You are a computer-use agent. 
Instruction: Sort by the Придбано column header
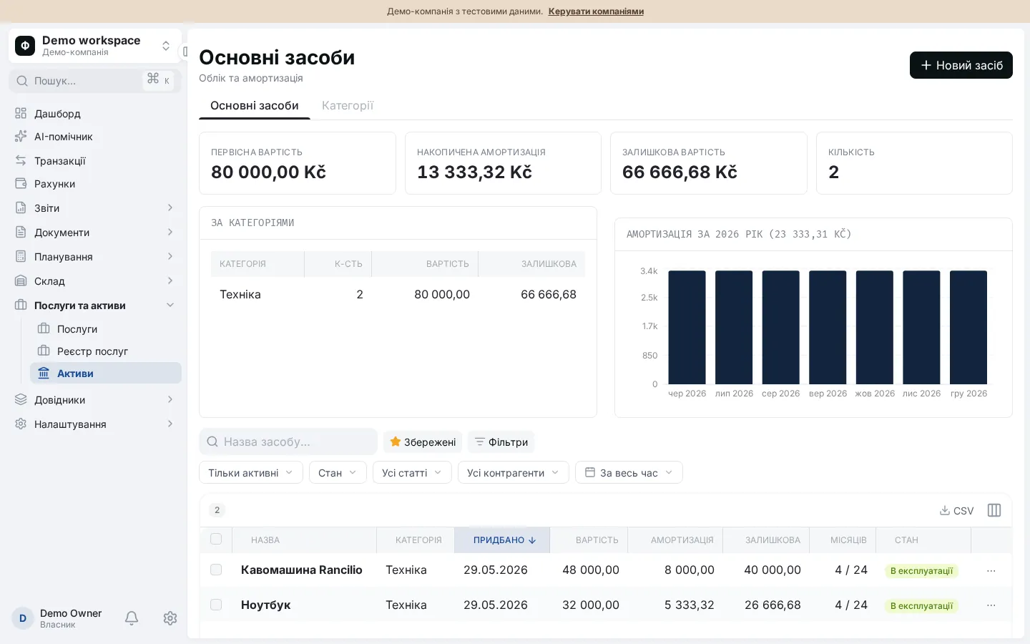coord(502,540)
